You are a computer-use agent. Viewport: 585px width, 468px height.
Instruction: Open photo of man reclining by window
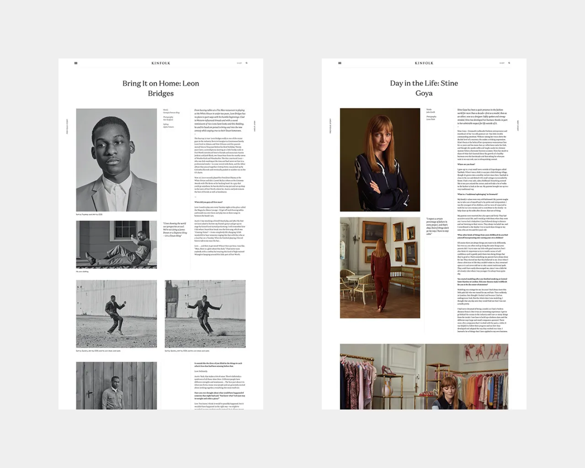pyautogui.click(x=117, y=245)
